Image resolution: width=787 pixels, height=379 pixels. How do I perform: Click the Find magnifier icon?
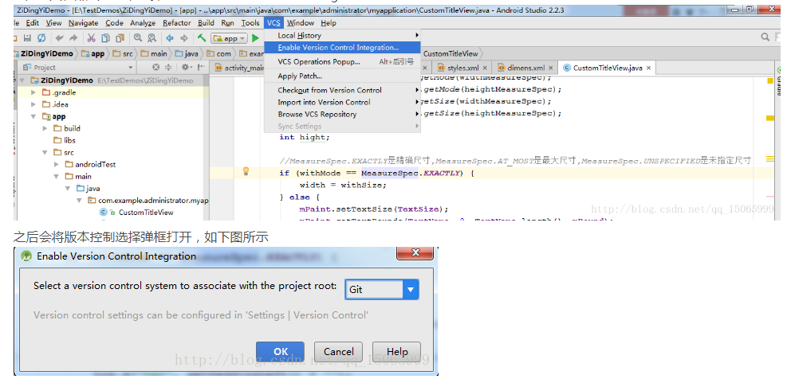[x=137, y=38]
